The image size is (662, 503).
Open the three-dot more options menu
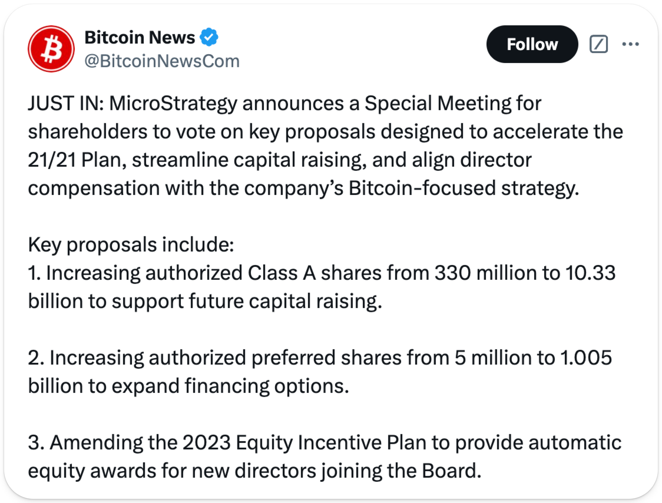coord(630,44)
